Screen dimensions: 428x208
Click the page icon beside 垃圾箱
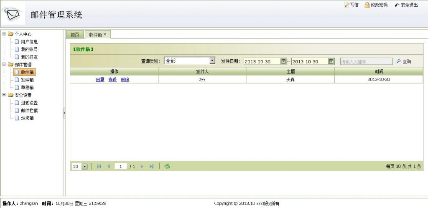(17, 118)
